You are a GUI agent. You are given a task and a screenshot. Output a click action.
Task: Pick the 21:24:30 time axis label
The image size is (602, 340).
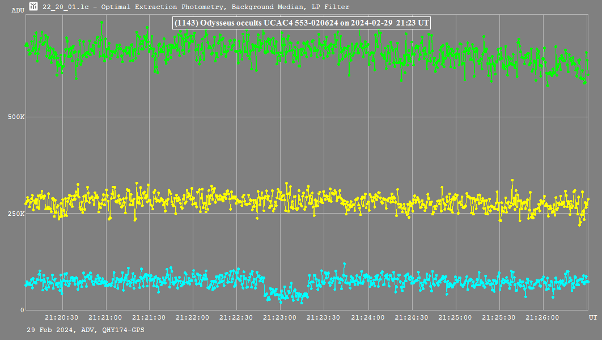411,318
